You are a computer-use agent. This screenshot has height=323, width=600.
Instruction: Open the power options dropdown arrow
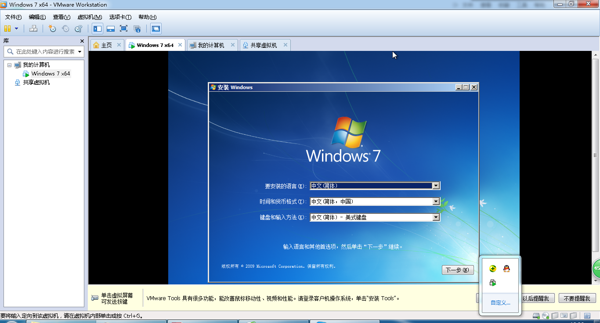point(17,29)
